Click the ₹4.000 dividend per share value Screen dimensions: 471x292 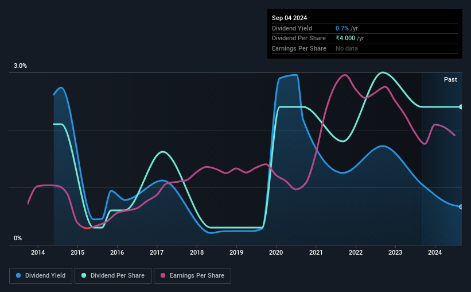coord(345,39)
